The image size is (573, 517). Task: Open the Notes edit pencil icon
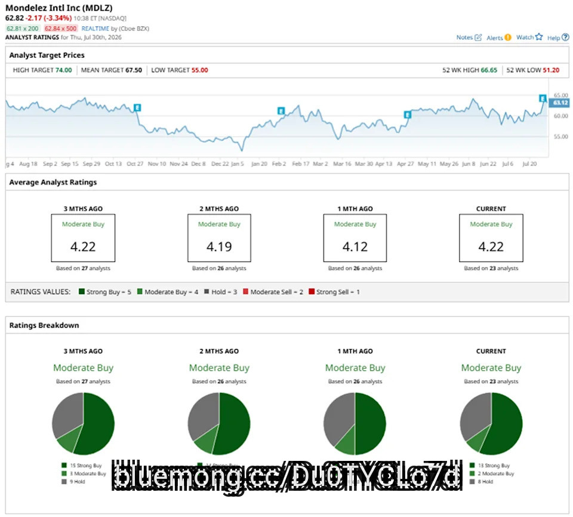pos(478,37)
